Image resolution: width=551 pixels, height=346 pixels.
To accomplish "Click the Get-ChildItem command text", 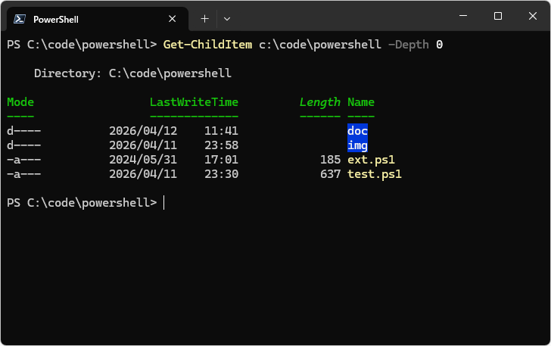I will coord(207,45).
